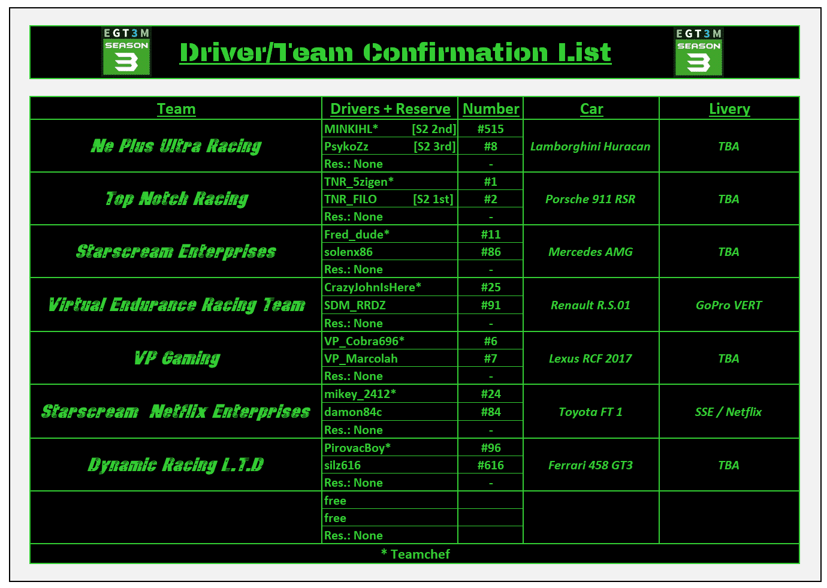The image size is (827, 588).
Task: Select driver CrazyJohnIsHere* cell
Action: coord(390,287)
